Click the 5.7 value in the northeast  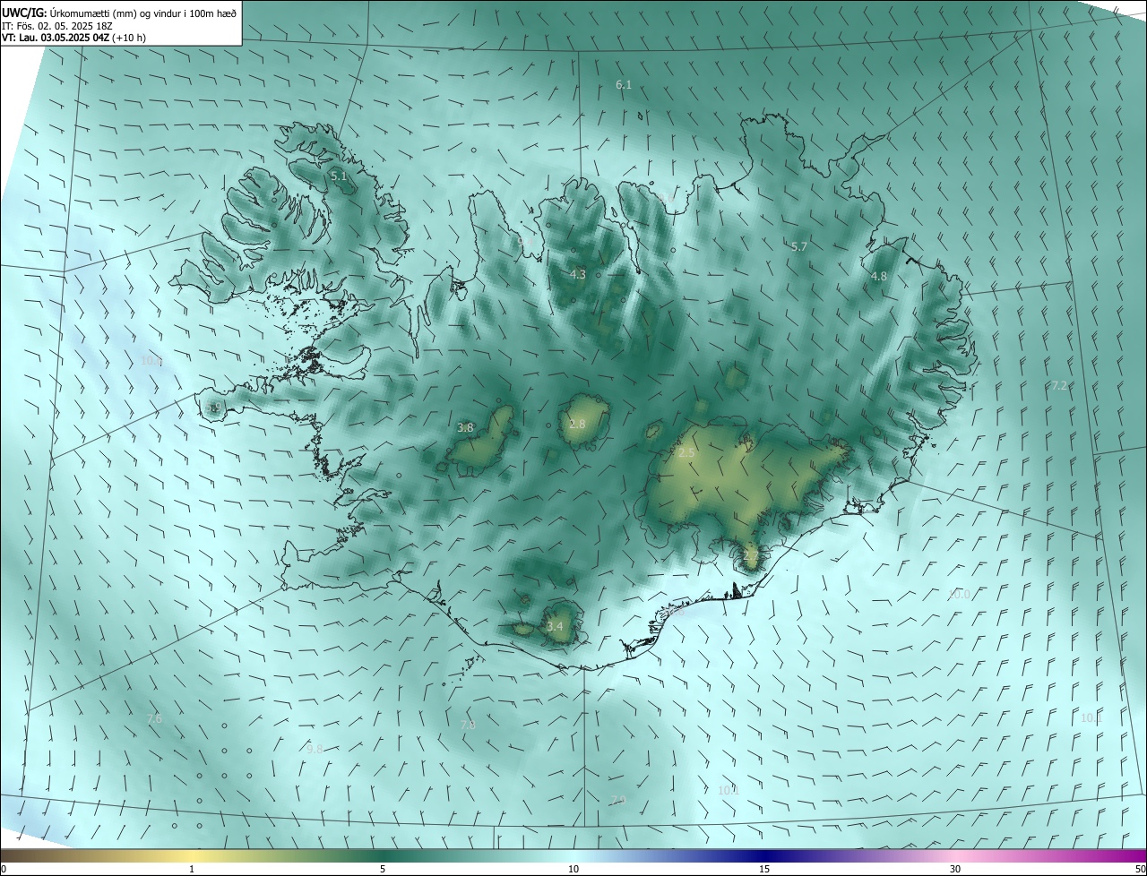point(799,246)
